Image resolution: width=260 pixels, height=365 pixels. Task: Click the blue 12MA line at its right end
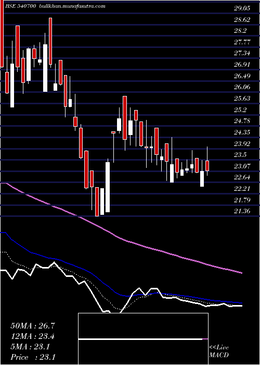pos(241,303)
